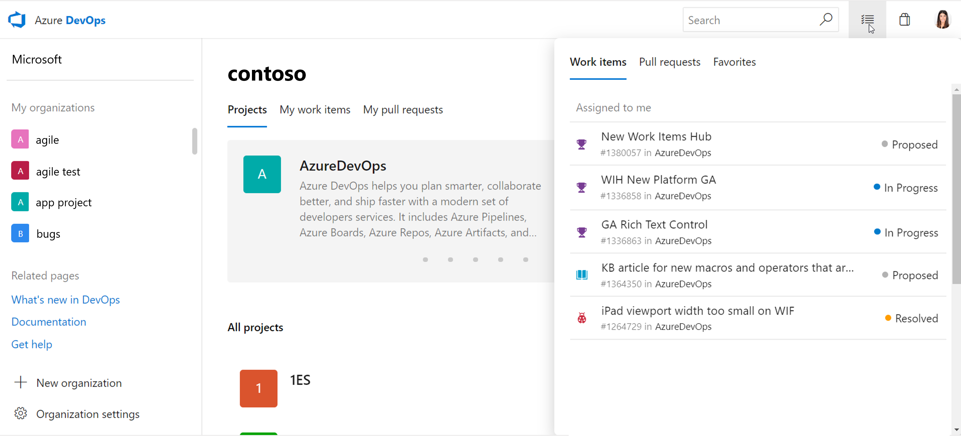
Task: Click the Work items tab in panel
Action: (x=598, y=62)
